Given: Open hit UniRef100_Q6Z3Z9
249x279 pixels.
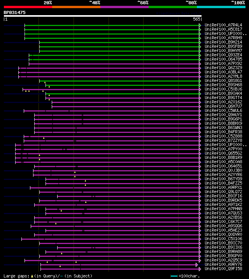Looking at the screenshot, I should tap(223, 68).
